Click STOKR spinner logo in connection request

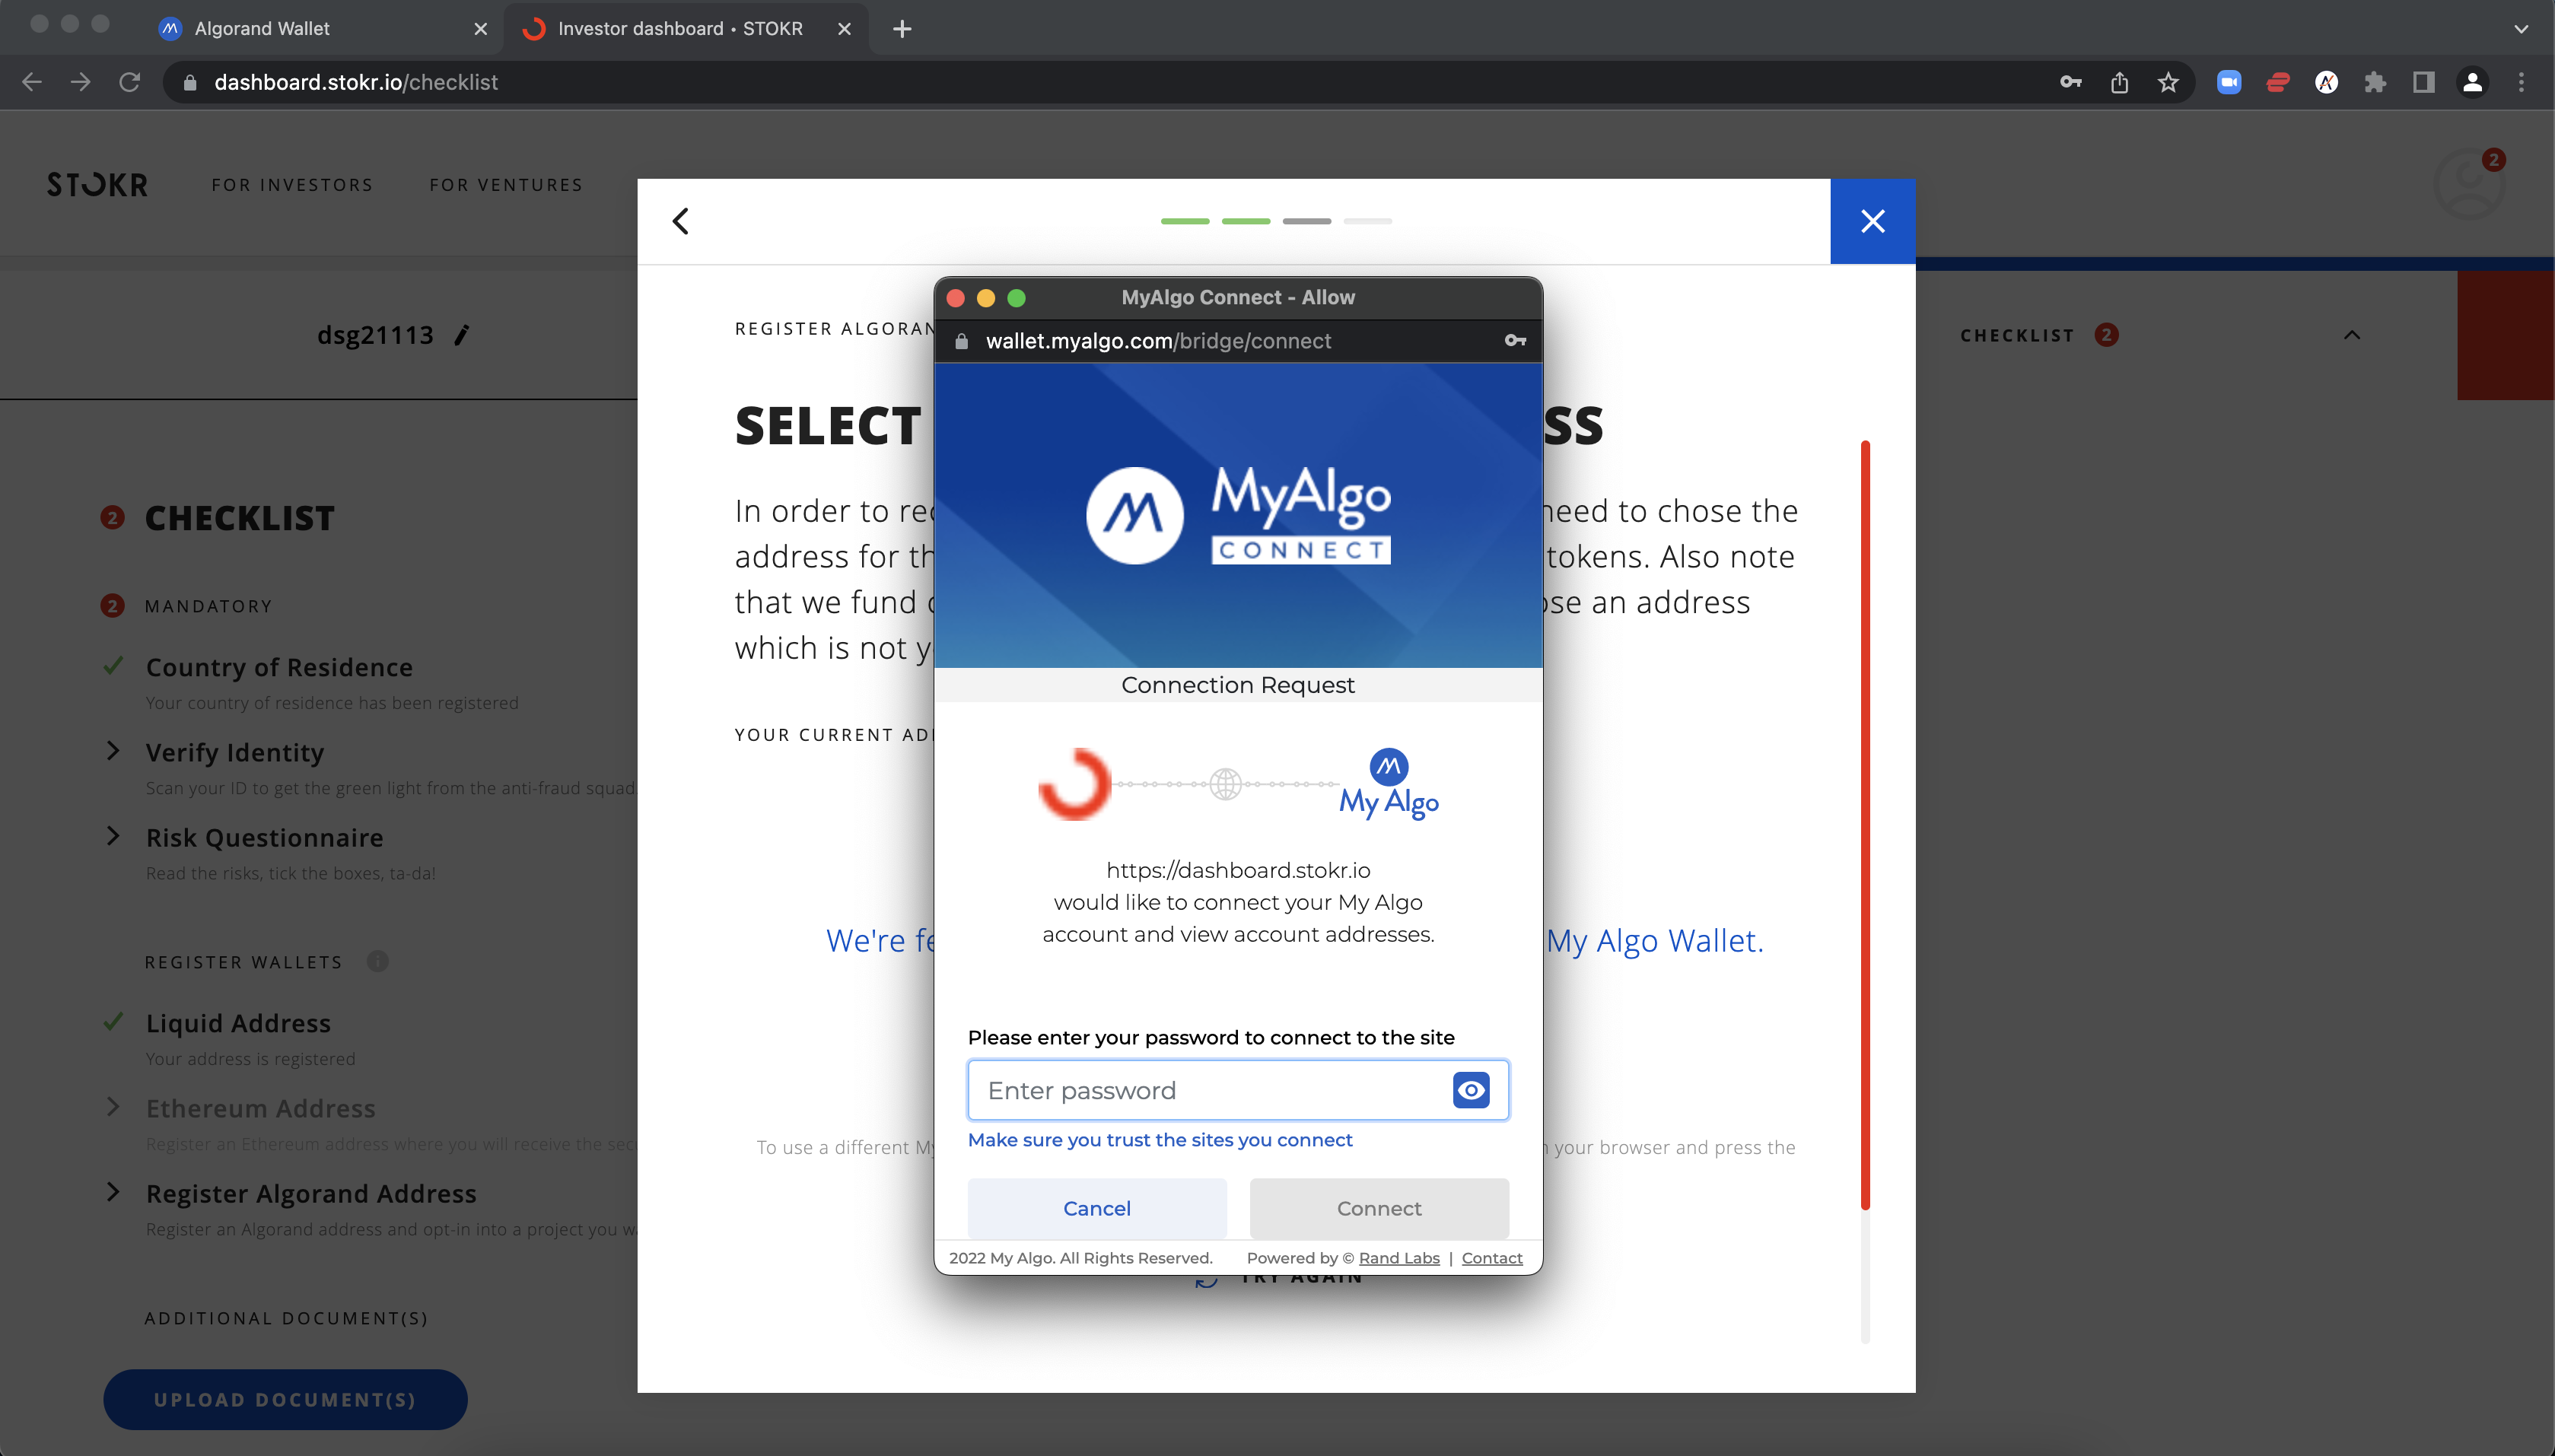click(x=1075, y=784)
